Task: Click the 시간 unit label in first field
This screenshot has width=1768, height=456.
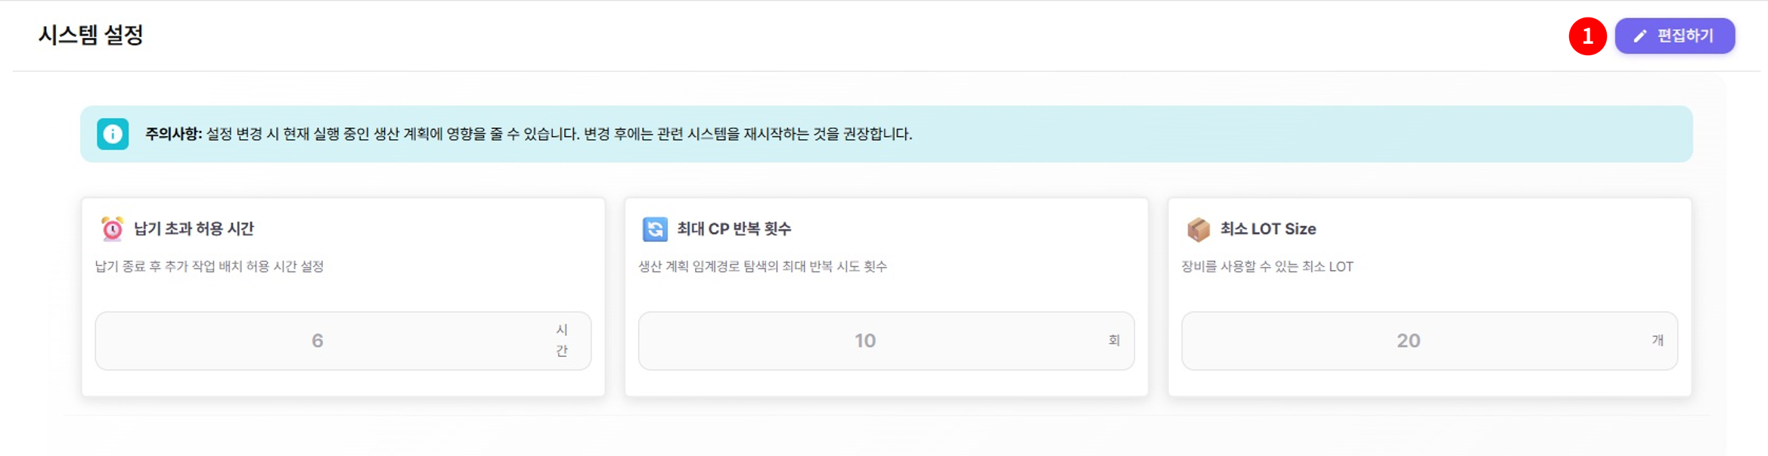Action: point(562,340)
